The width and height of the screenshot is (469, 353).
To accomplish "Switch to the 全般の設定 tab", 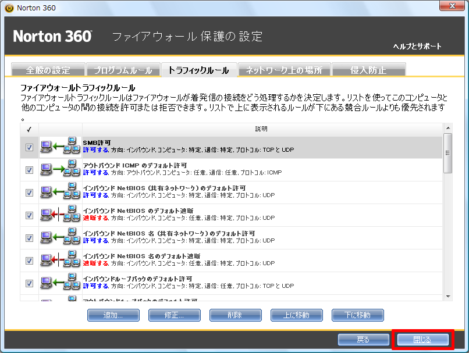I will [48, 70].
